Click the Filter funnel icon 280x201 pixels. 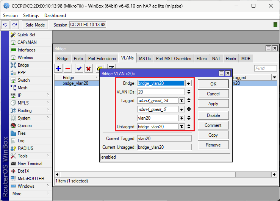[111, 67]
